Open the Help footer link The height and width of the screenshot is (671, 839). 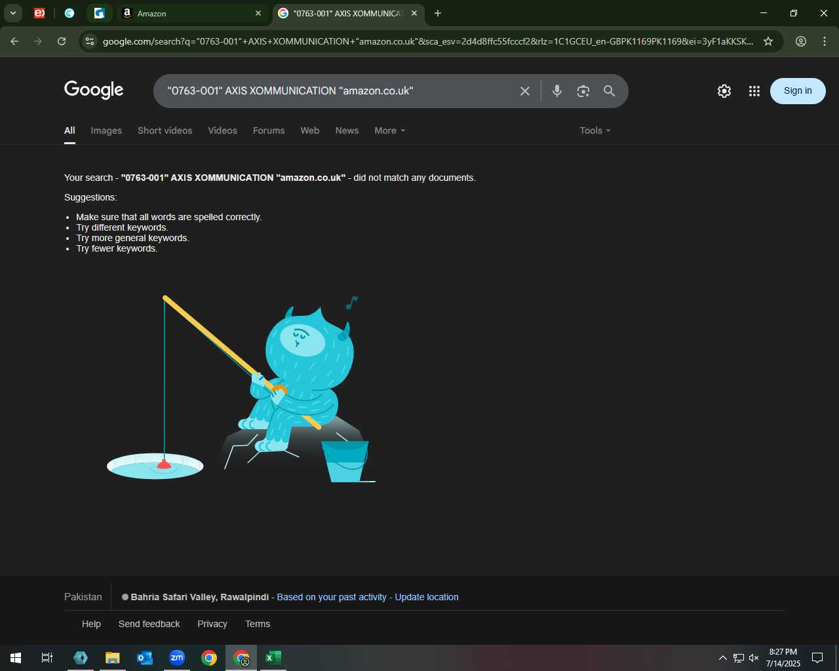click(x=91, y=624)
